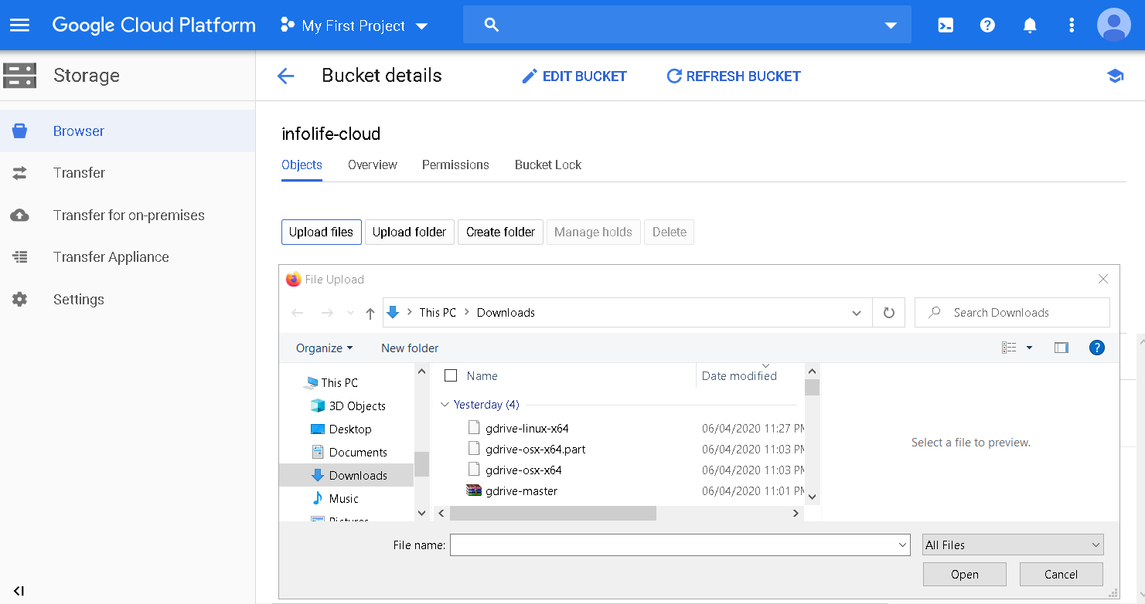Toggle the preview pane icon
This screenshot has width=1145, height=604.
click(1062, 348)
